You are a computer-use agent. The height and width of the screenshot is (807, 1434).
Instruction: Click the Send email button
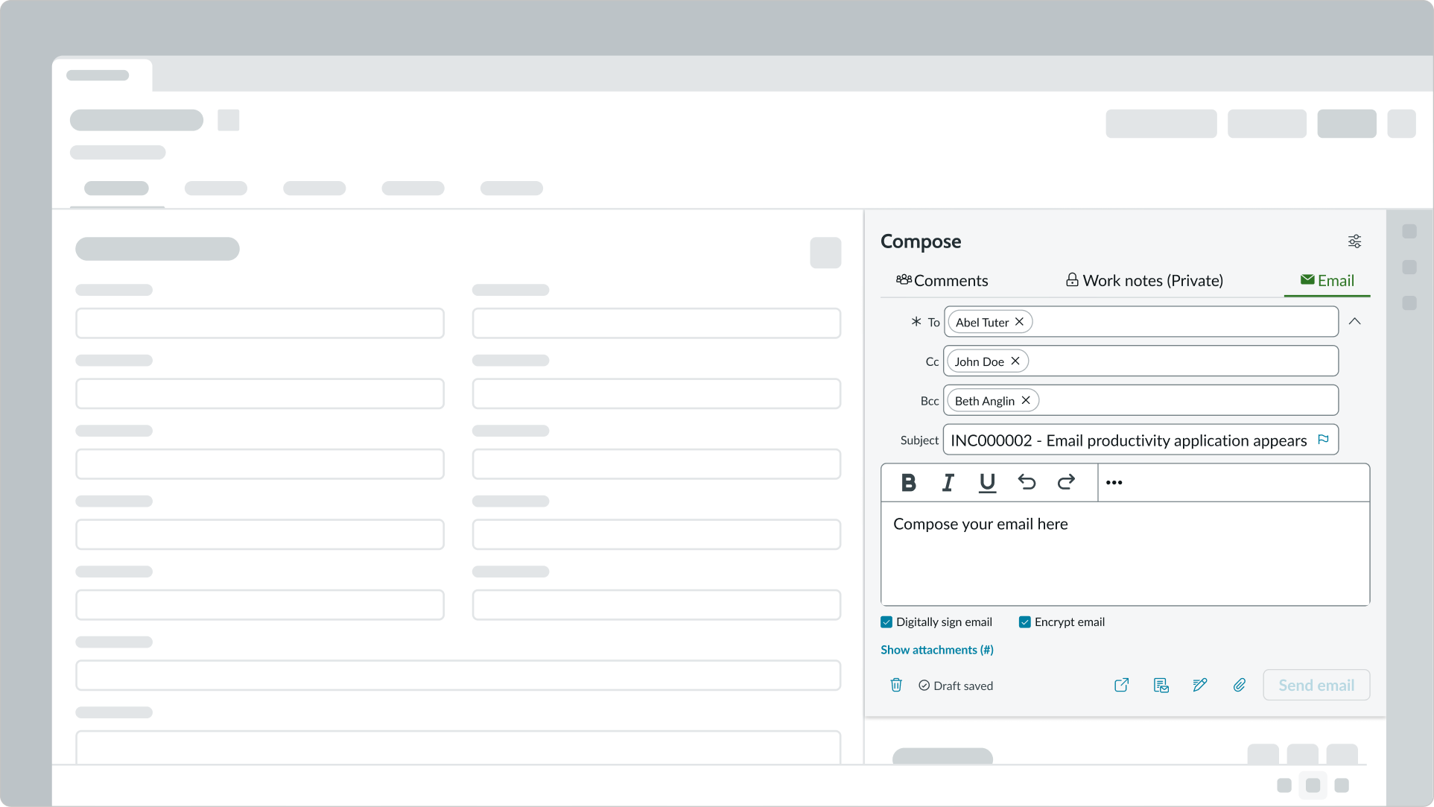click(x=1316, y=685)
